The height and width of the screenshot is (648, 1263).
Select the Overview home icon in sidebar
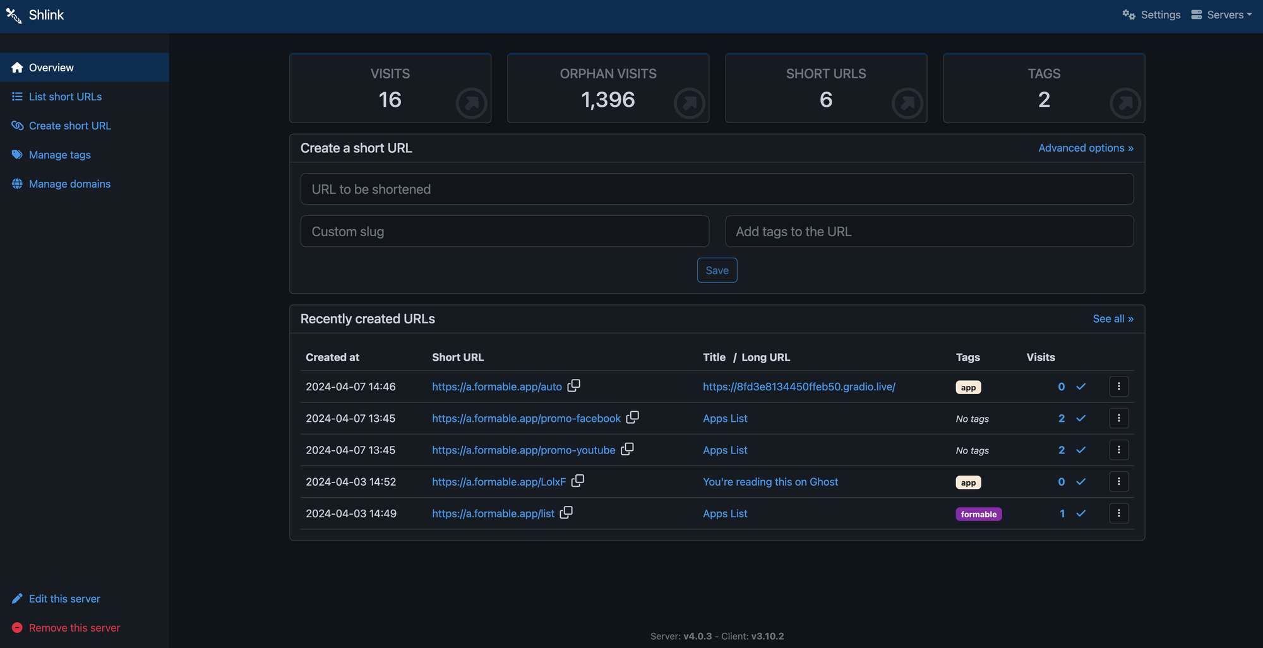16,67
